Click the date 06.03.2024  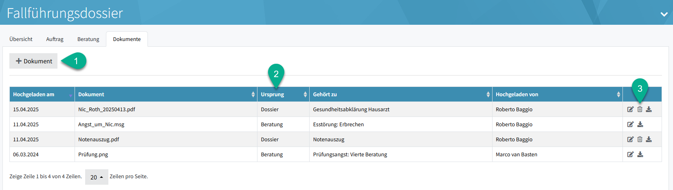coord(26,154)
